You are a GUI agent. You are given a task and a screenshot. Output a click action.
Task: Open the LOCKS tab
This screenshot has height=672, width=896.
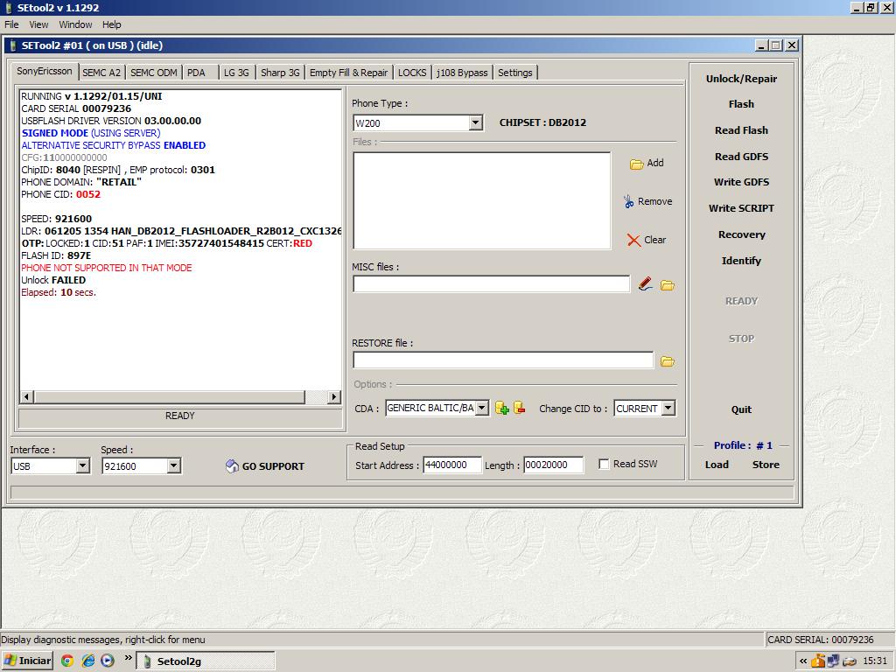412,73
